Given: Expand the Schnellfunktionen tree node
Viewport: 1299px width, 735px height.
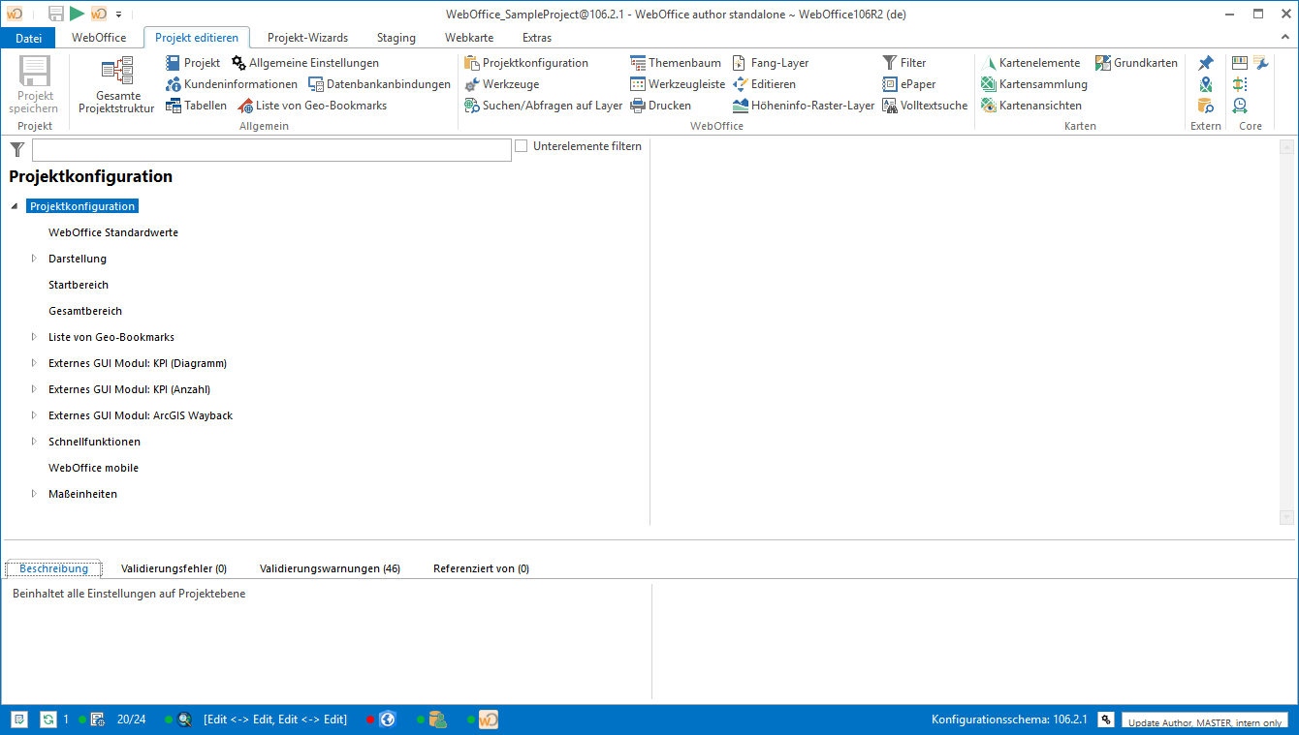Looking at the screenshot, I should click(34, 442).
